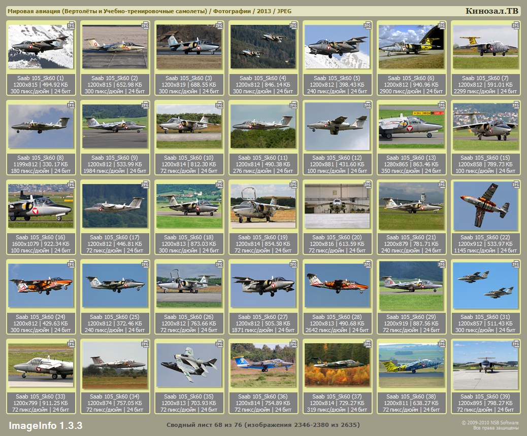Open the Saab 105_Sk60 (33) thumbnail photo

41,365
